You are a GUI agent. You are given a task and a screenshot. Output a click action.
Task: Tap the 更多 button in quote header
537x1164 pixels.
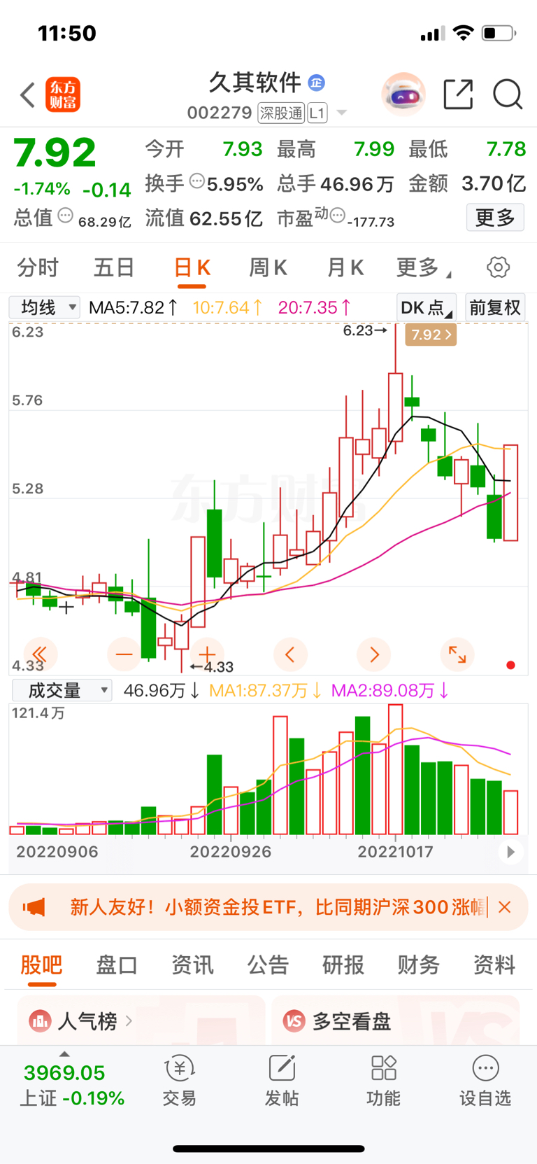pyautogui.click(x=495, y=218)
